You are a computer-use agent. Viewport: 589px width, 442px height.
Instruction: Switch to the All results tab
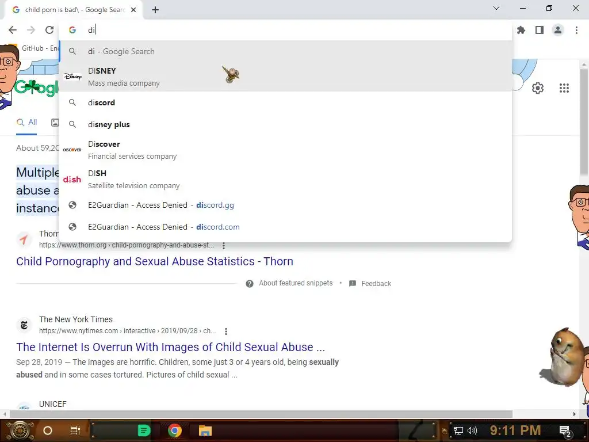tap(26, 123)
